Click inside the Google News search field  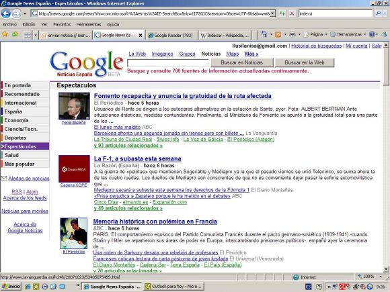point(168,63)
